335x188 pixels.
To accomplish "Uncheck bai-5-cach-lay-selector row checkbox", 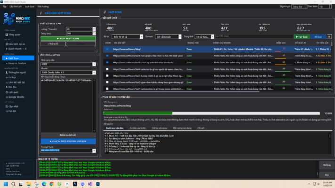I will (x=107, y=63).
